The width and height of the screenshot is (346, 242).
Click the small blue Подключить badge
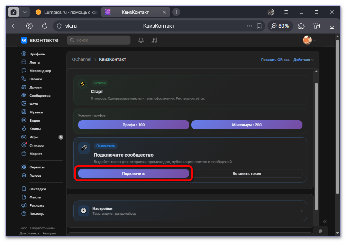pos(106,146)
